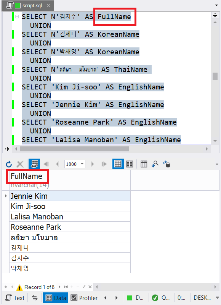End edit with checkmark icon in navigator

click(x=84, y=287)
